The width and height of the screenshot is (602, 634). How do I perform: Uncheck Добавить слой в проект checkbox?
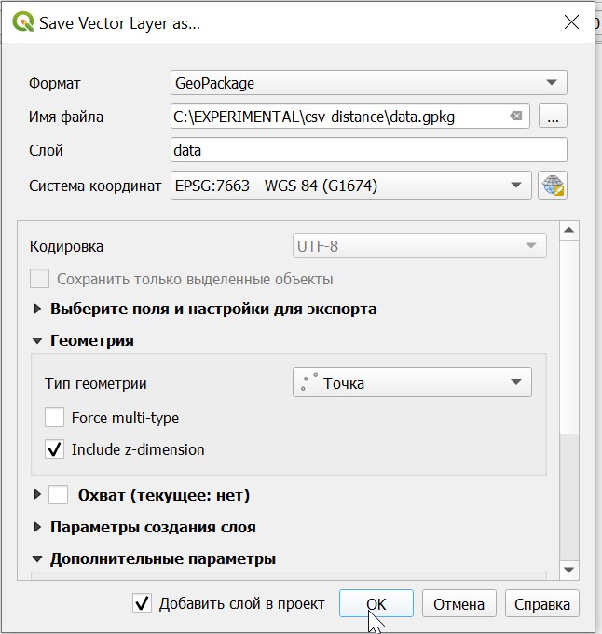click(143, 603)
